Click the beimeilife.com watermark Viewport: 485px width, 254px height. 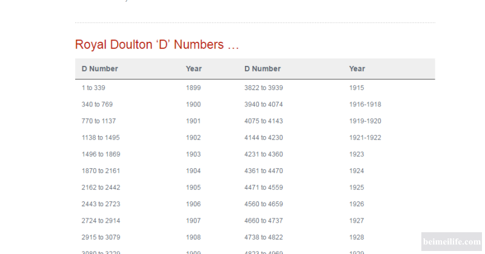pyautogui.click(x=451, y=242)
